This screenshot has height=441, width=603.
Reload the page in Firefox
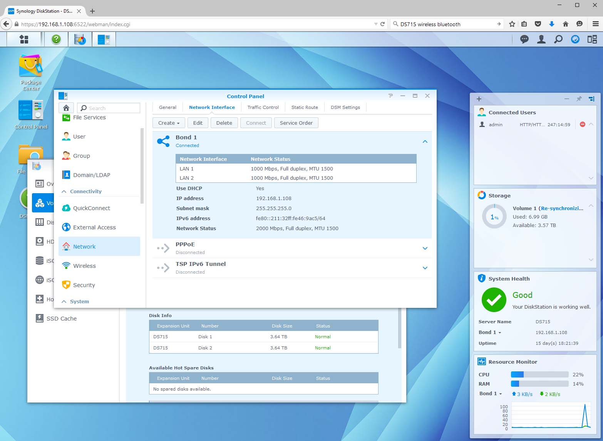click(382, 24)
